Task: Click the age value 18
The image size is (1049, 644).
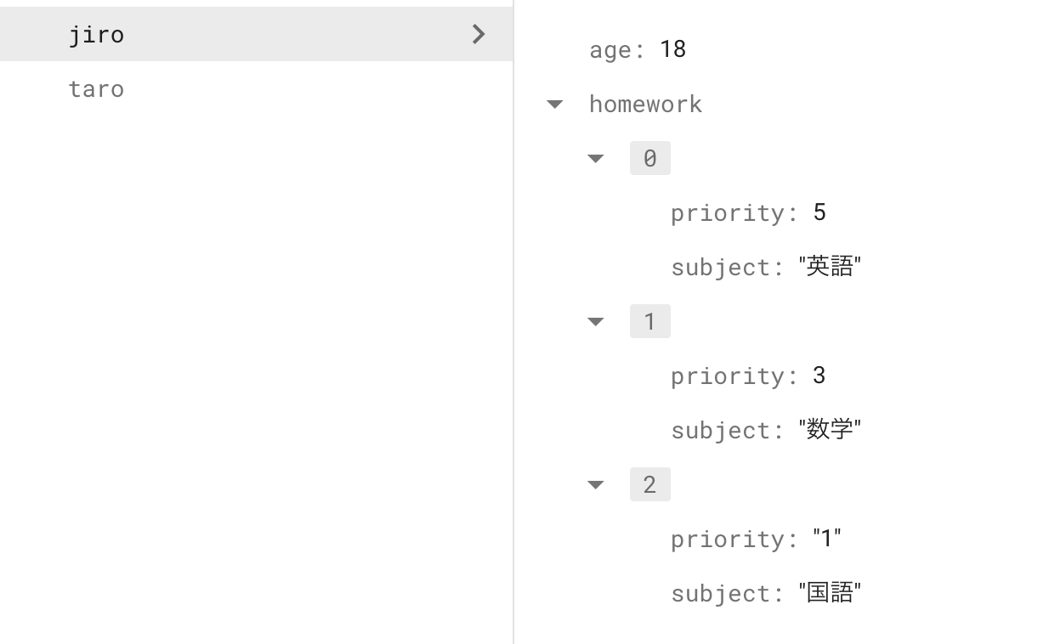Action: (x=673, y=48)
